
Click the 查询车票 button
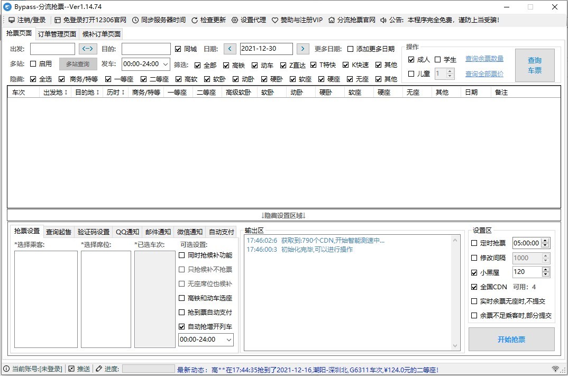[535, 65]
